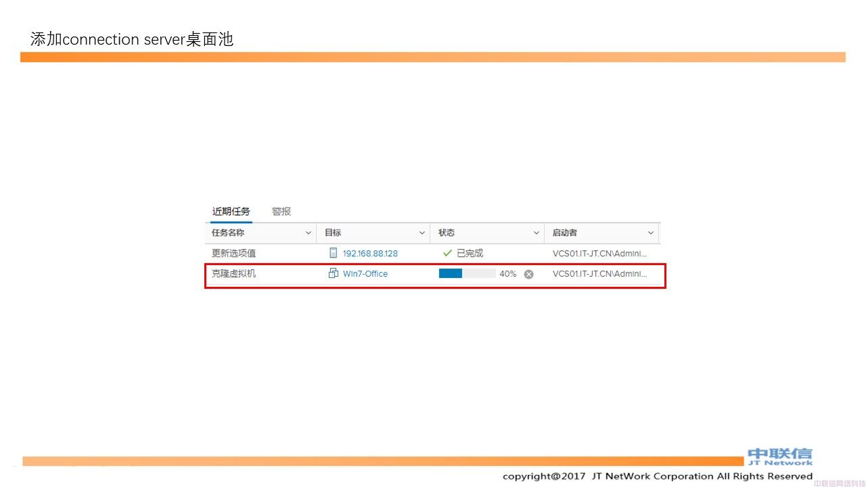Expand the 状态 column filter arrow

[x=537, y=233]
